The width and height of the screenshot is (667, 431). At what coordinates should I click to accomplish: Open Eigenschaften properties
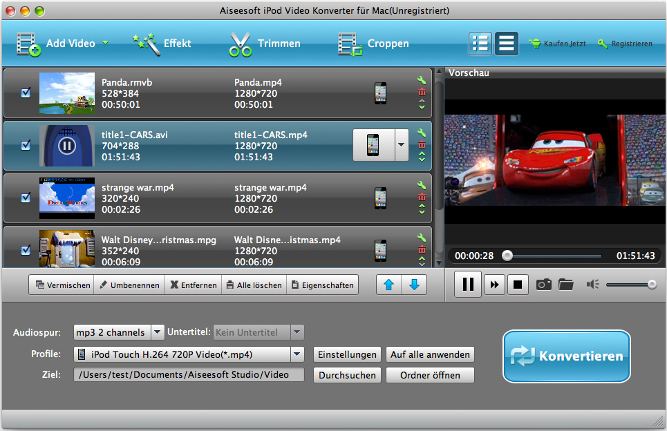point(322,285)
